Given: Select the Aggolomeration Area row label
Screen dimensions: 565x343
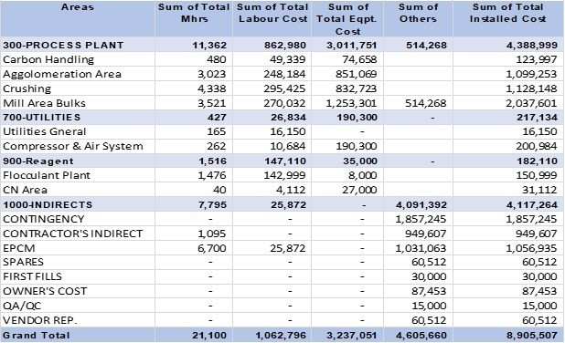Looking at the screenshot, I should [61, 75].
